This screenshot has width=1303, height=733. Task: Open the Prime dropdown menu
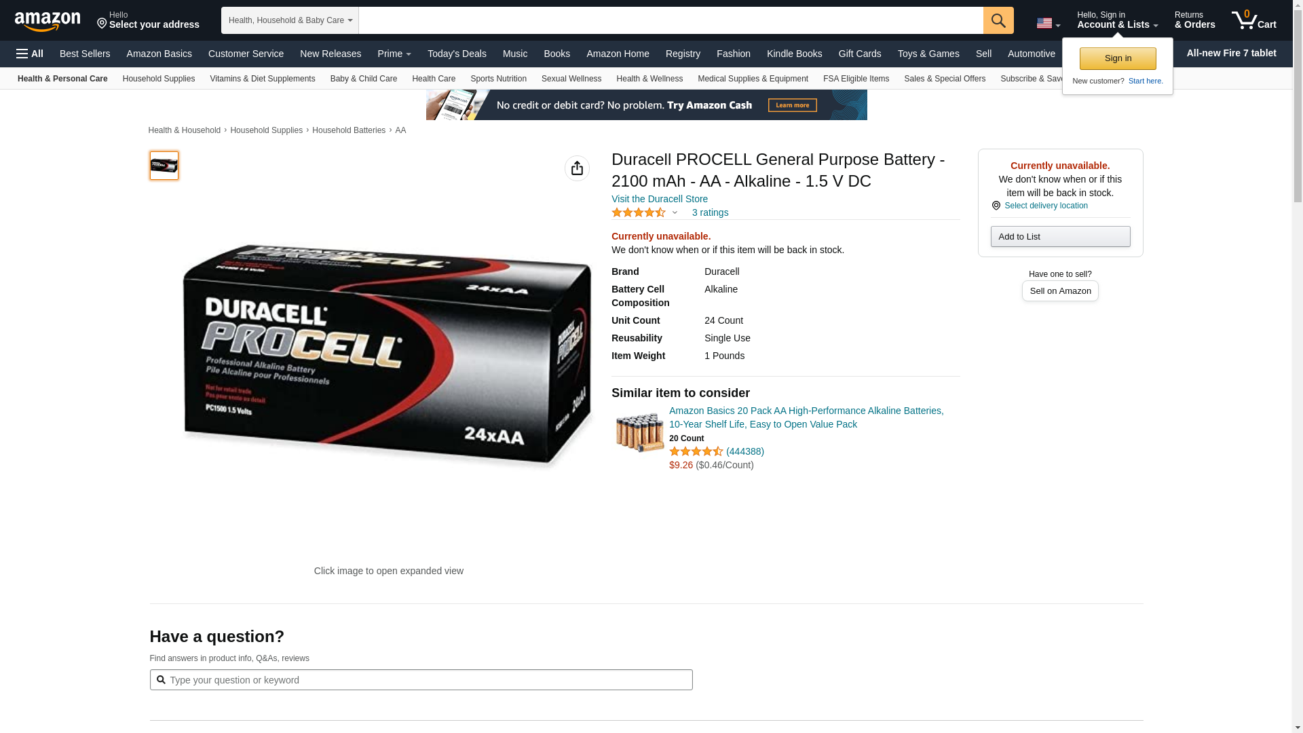(x=394, y=54)
